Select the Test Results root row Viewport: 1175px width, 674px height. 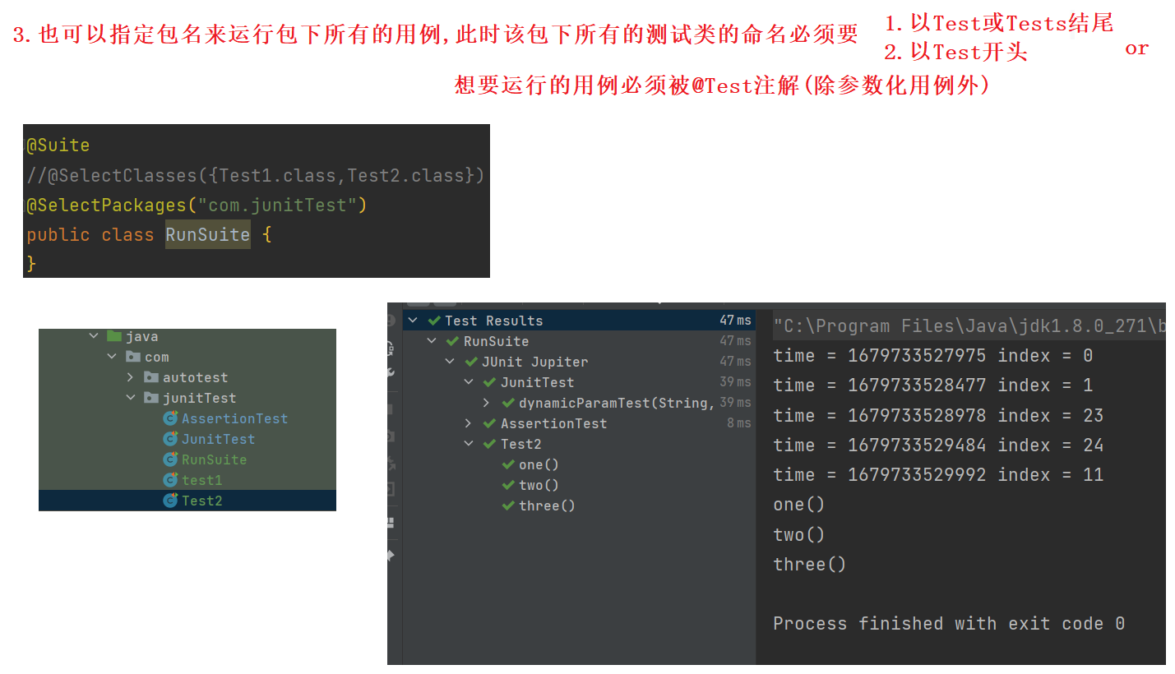[579, 321]
